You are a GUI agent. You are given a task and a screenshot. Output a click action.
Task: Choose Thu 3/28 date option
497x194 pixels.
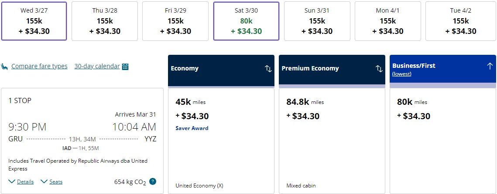click(x=105, y=21)
